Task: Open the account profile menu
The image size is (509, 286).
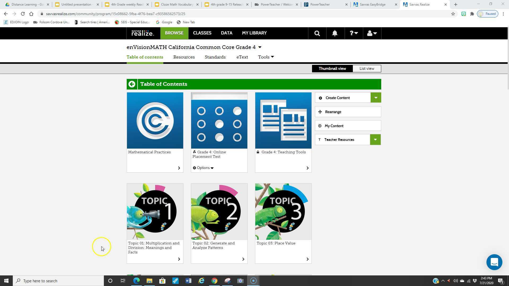Action: pyautogui.click(x=372, y=33)
